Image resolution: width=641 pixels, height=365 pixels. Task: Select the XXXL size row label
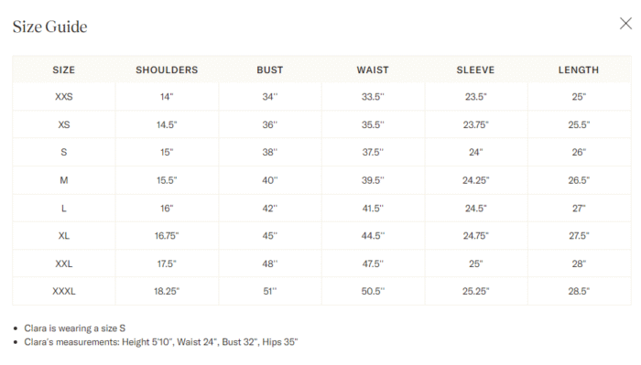tap(64, 291)
